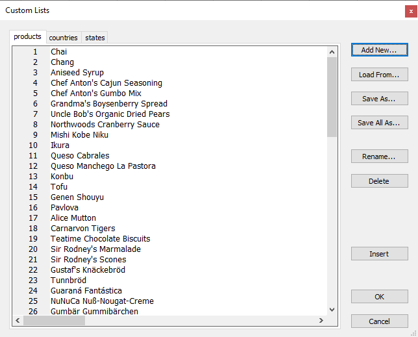Select the products tab
Screen dimensions: 418x337
coord(27,37)
